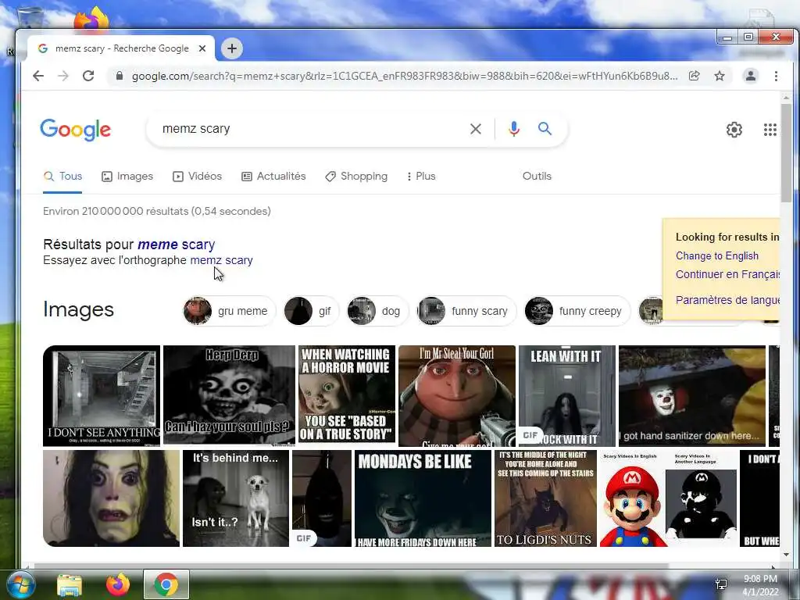The width and height of the screenshot is (800, 600).
Task: Open the 'I'm Mr Steal Your Gorl' Gru image
Action: (x=457, y=395)
